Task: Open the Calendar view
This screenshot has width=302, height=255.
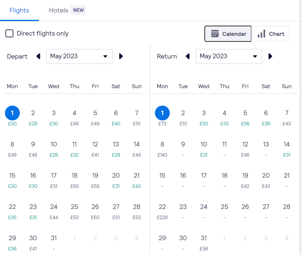Action: tap(227, 34)
